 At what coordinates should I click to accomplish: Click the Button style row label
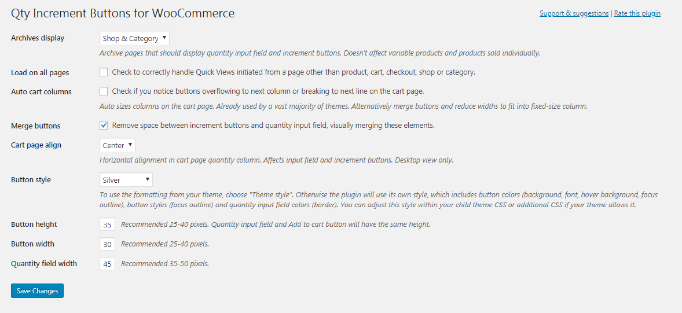click(x=31, y=180)
